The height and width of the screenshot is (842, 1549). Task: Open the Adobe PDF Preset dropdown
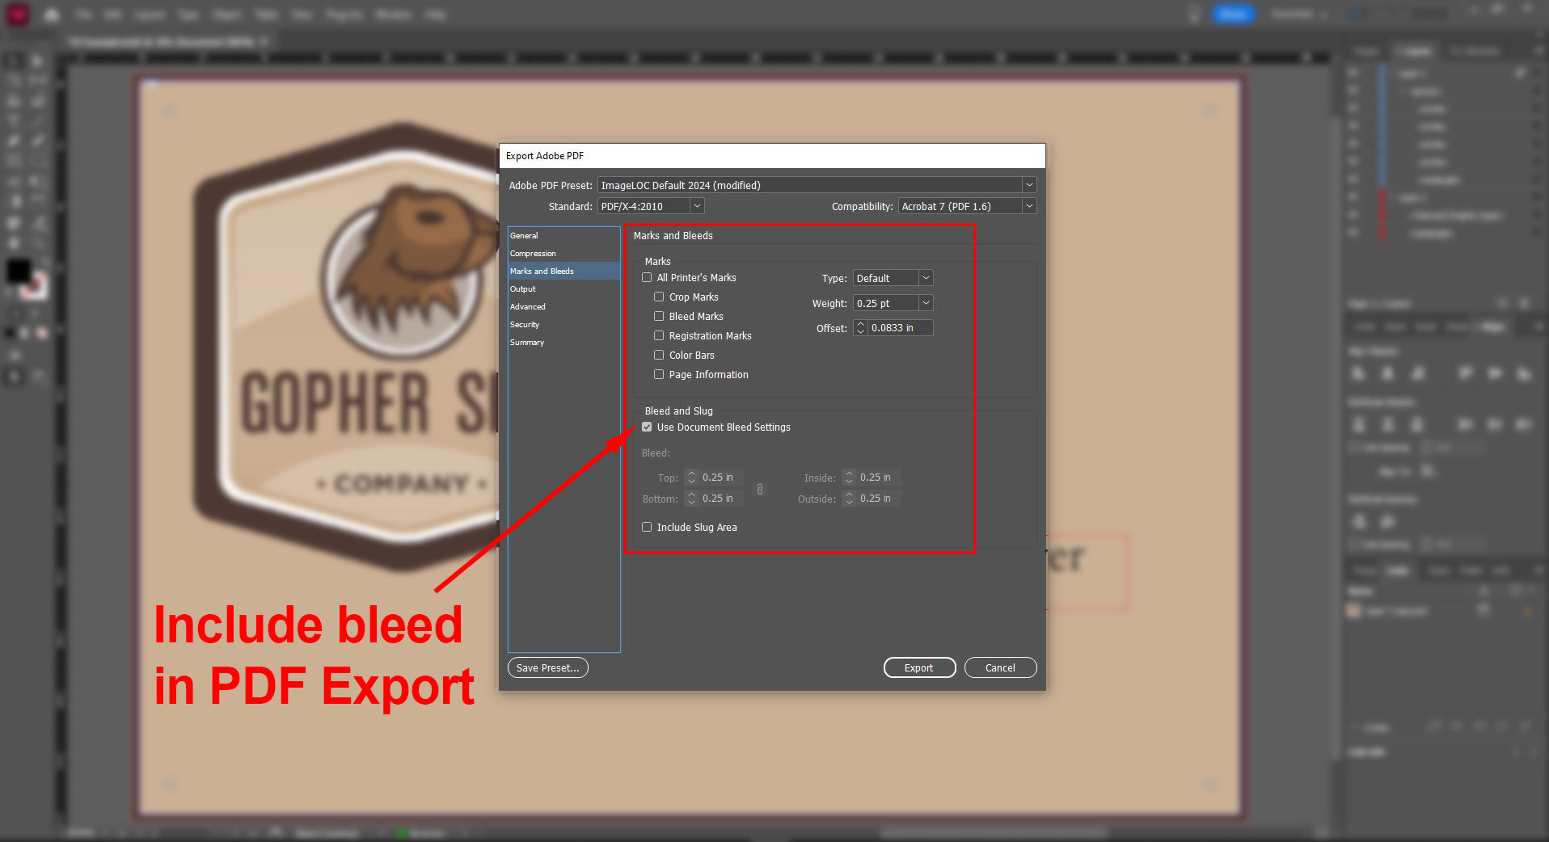coord(817,185)
